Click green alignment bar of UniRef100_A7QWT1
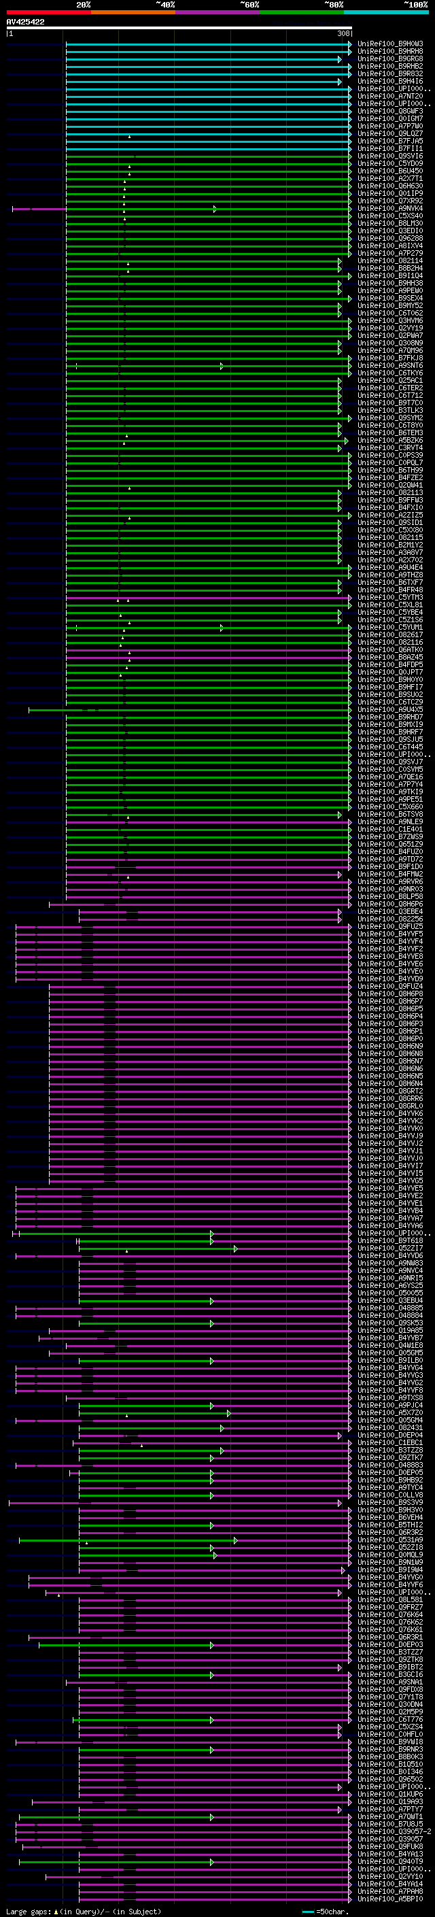Screen dimensions: 435x1917 tap(116, 1816)
